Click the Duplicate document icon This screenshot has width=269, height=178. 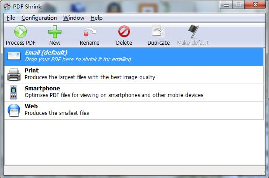coord(158,31)
